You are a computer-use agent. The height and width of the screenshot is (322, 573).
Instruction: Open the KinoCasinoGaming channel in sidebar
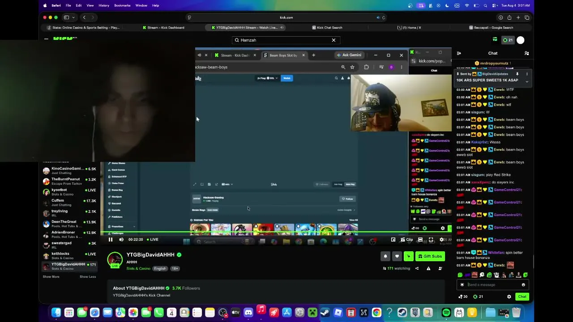pos(69,171)
